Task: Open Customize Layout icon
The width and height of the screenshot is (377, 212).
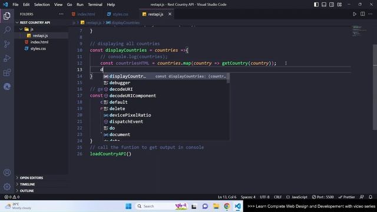Action: pyautogui.click(x=339, y=5)
